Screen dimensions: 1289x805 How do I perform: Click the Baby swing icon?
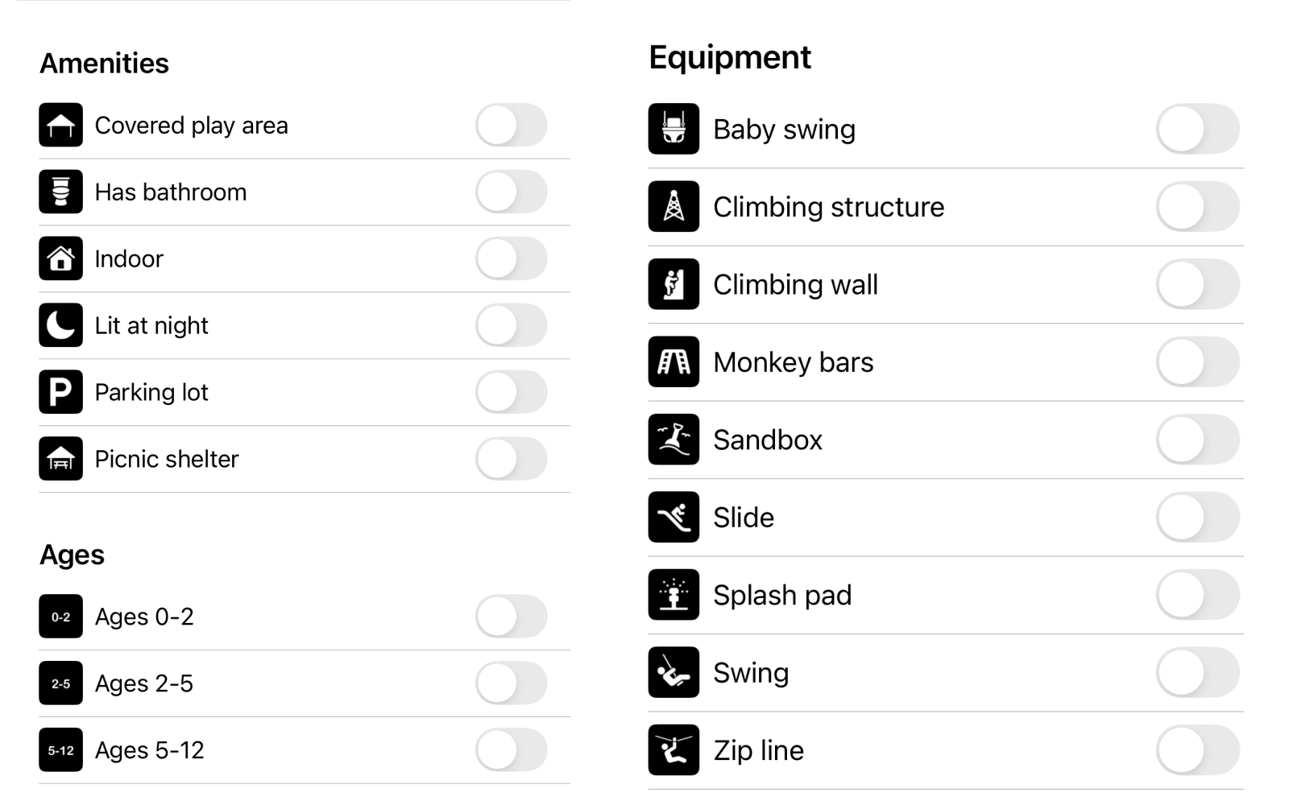pyautogui.click(x=674, y=129)
